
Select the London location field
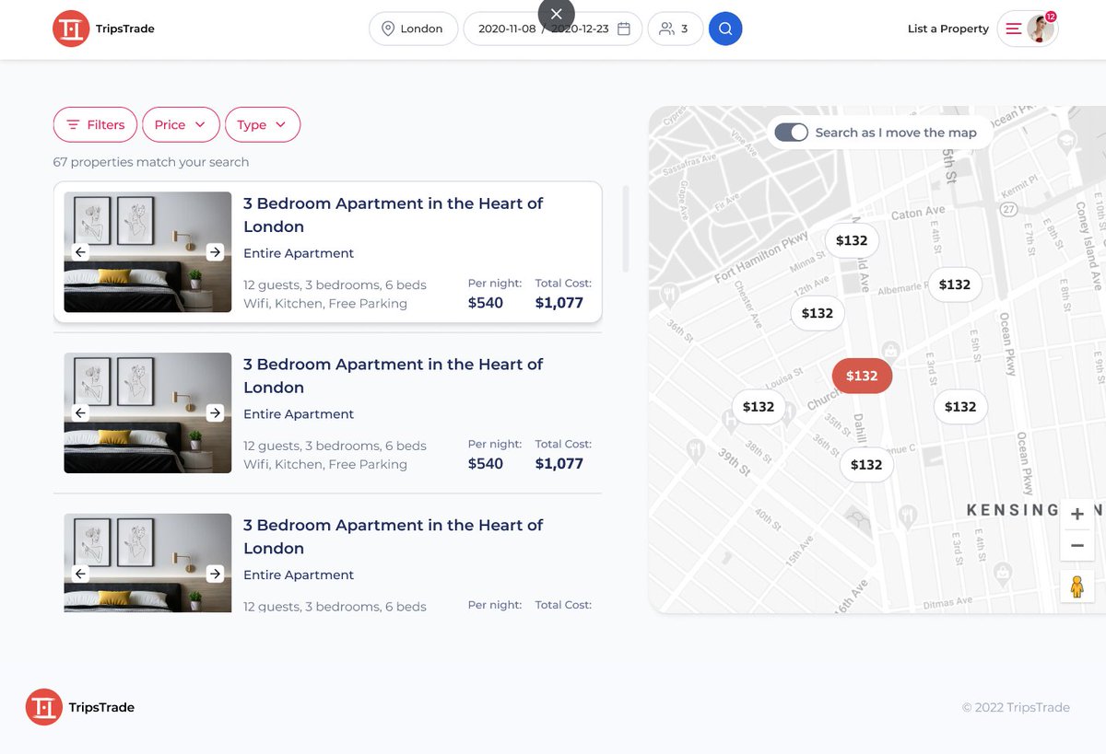click(x=413, y=29)
